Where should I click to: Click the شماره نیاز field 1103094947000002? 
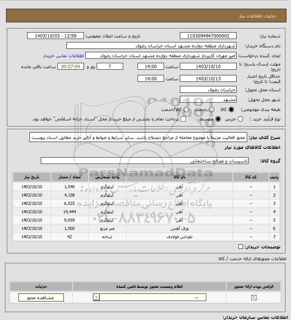[208, 36]
